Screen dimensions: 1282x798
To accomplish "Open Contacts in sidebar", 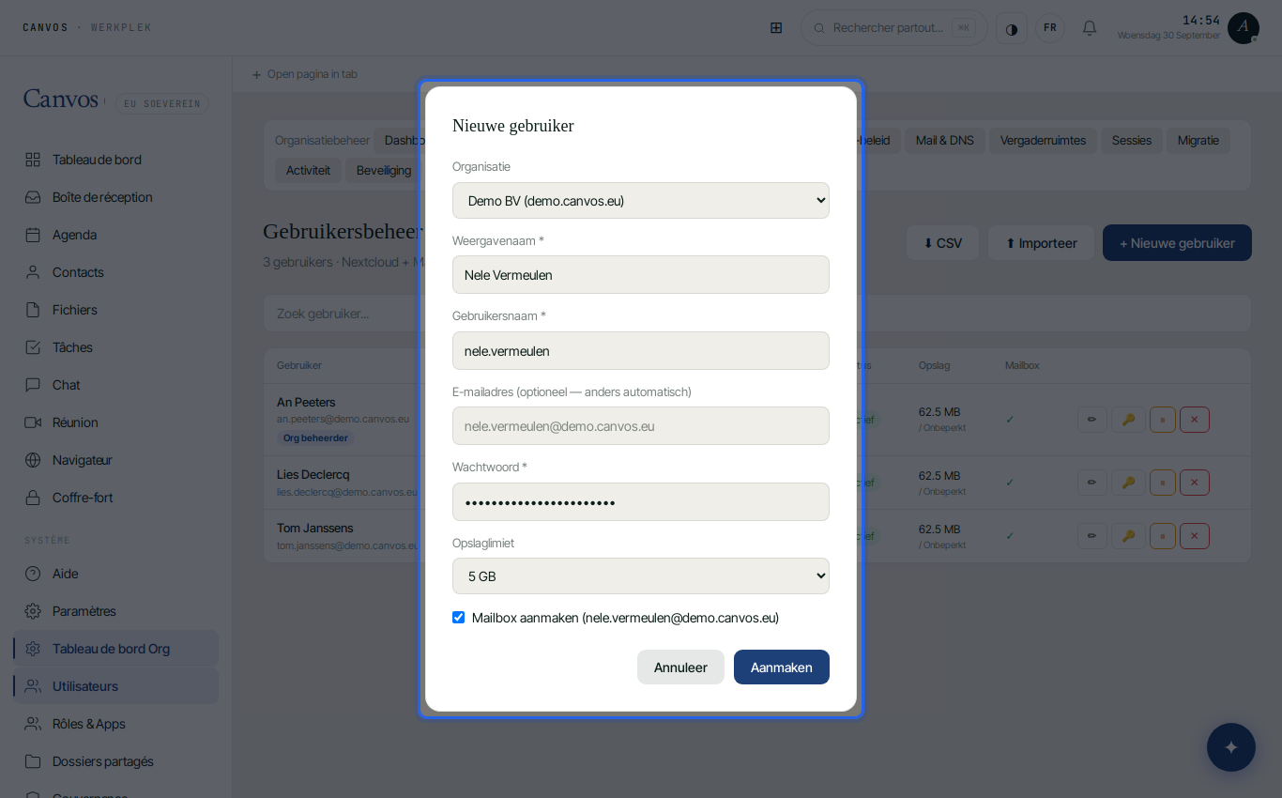I will pyautogui.click(x=115, y=272).
